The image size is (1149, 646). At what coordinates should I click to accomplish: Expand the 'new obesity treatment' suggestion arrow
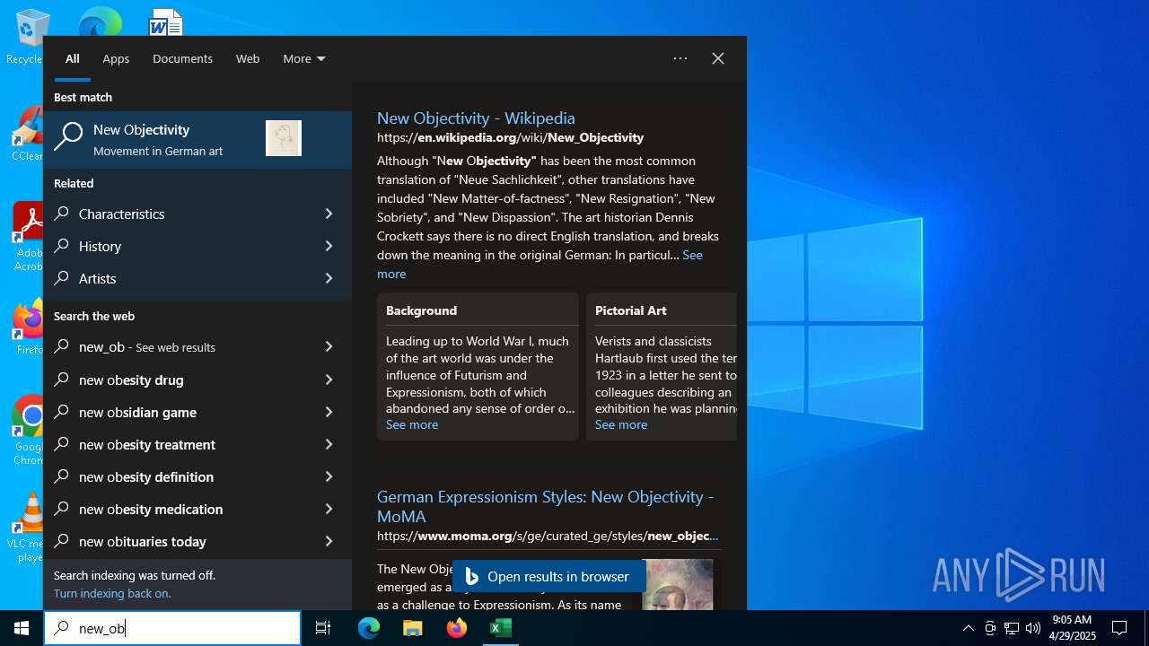329,444
